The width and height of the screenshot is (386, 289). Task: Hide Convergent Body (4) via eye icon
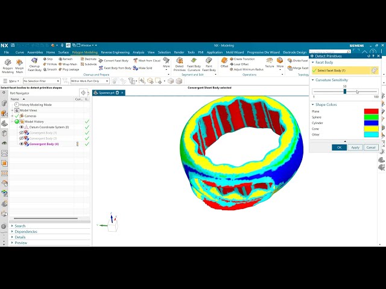click(22, 144)
